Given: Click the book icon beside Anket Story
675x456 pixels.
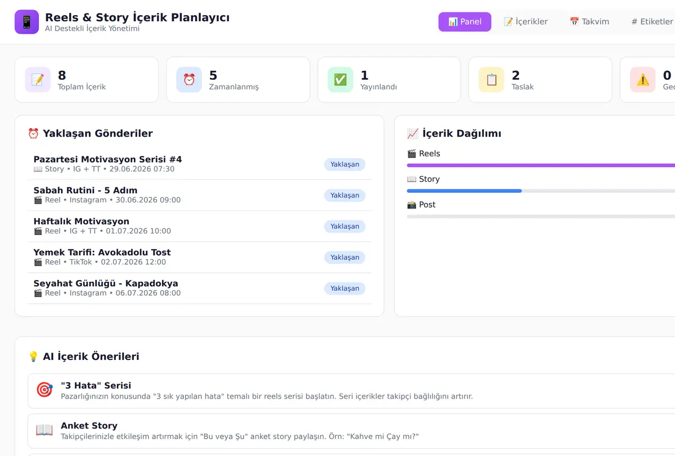Looking at the screenshot, I should [44, 430].
